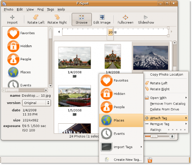Click tag sidebar vertical scrollbar down arrow
Image resolution: width=192 pixels, height=165 pixels.
click(x=51, y=86)
